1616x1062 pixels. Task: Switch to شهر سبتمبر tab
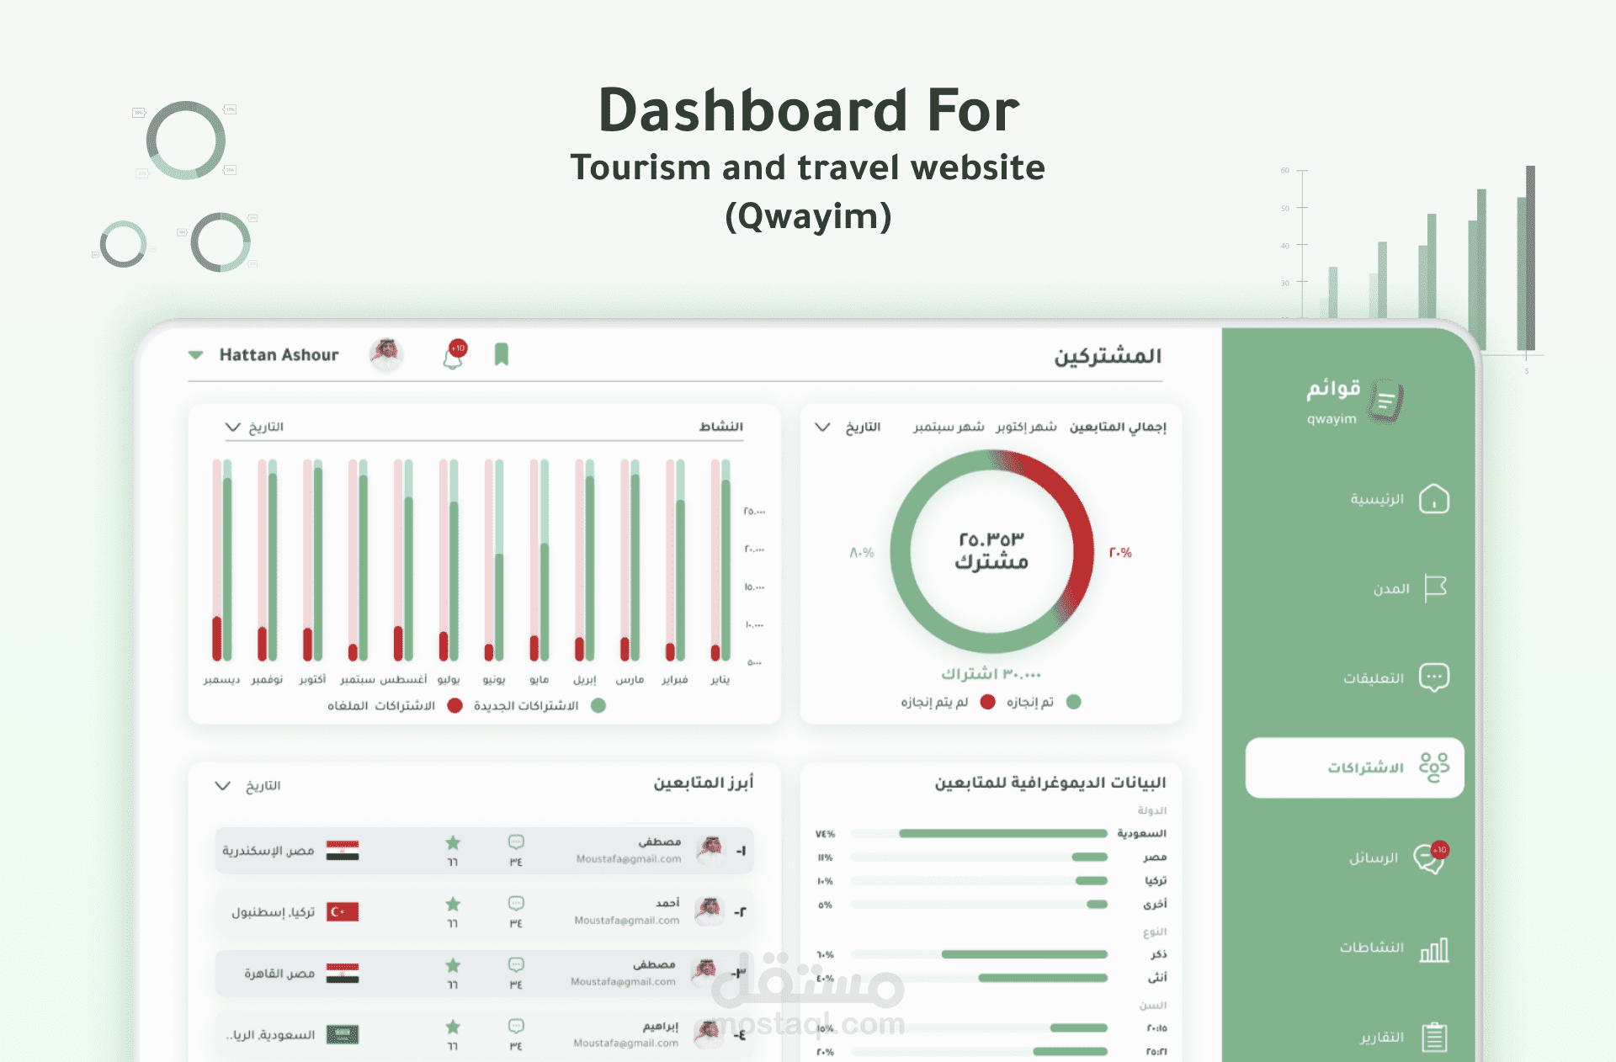tap(949, 427)
